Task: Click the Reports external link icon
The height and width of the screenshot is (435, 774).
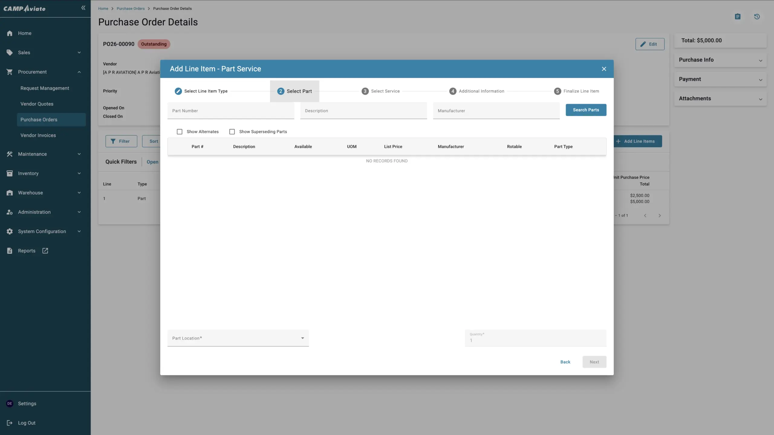Action: [x=45, y=251]
